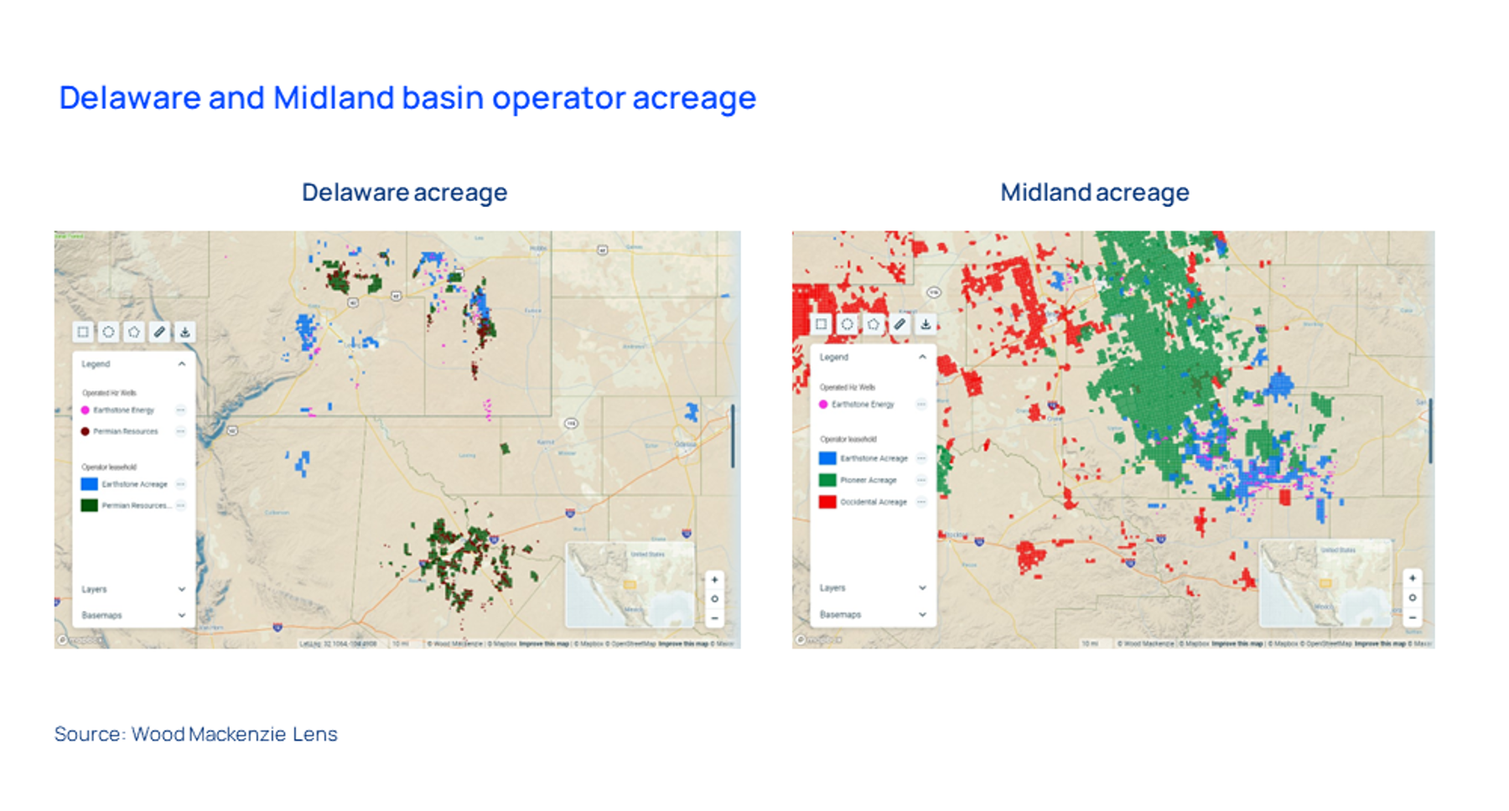
Task: Click 'Improve this map' link on Midland map
Action: (1237, 643)
